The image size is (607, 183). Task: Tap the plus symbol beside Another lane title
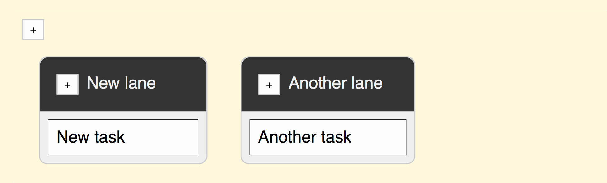coord(269,84)
